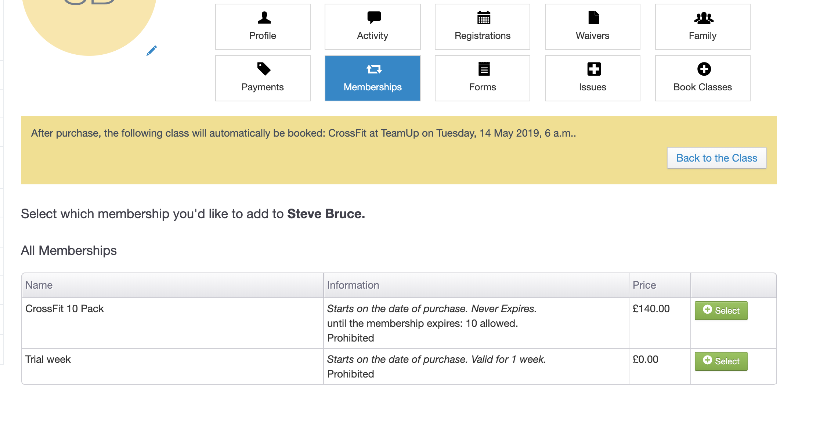Open the Payments tag tab
838x426 pixels.
263,78
